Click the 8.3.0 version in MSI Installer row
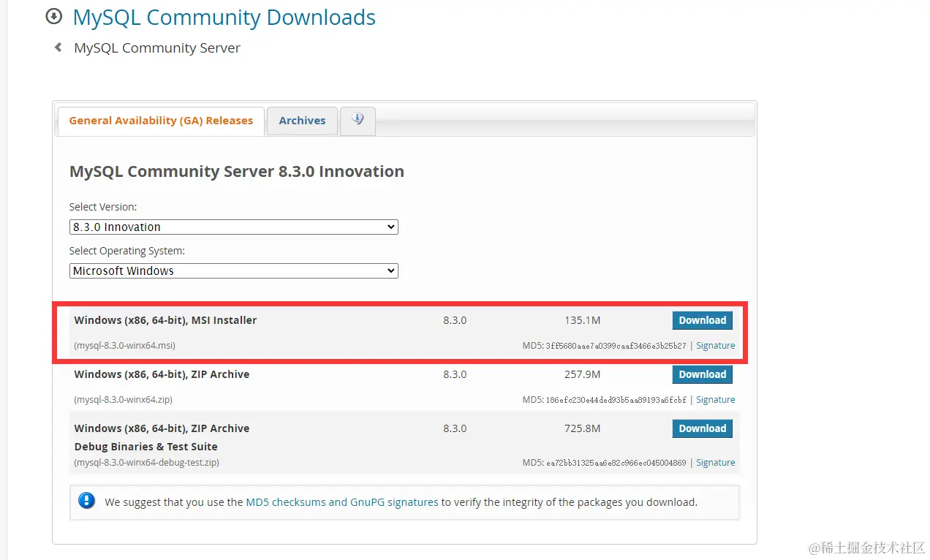Viewport: 930px width, 560px height. tap(455, 320)
